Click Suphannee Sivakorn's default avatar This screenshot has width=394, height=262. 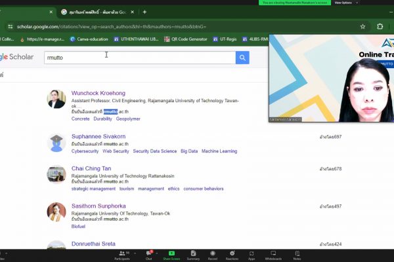(x=56, y=143)
